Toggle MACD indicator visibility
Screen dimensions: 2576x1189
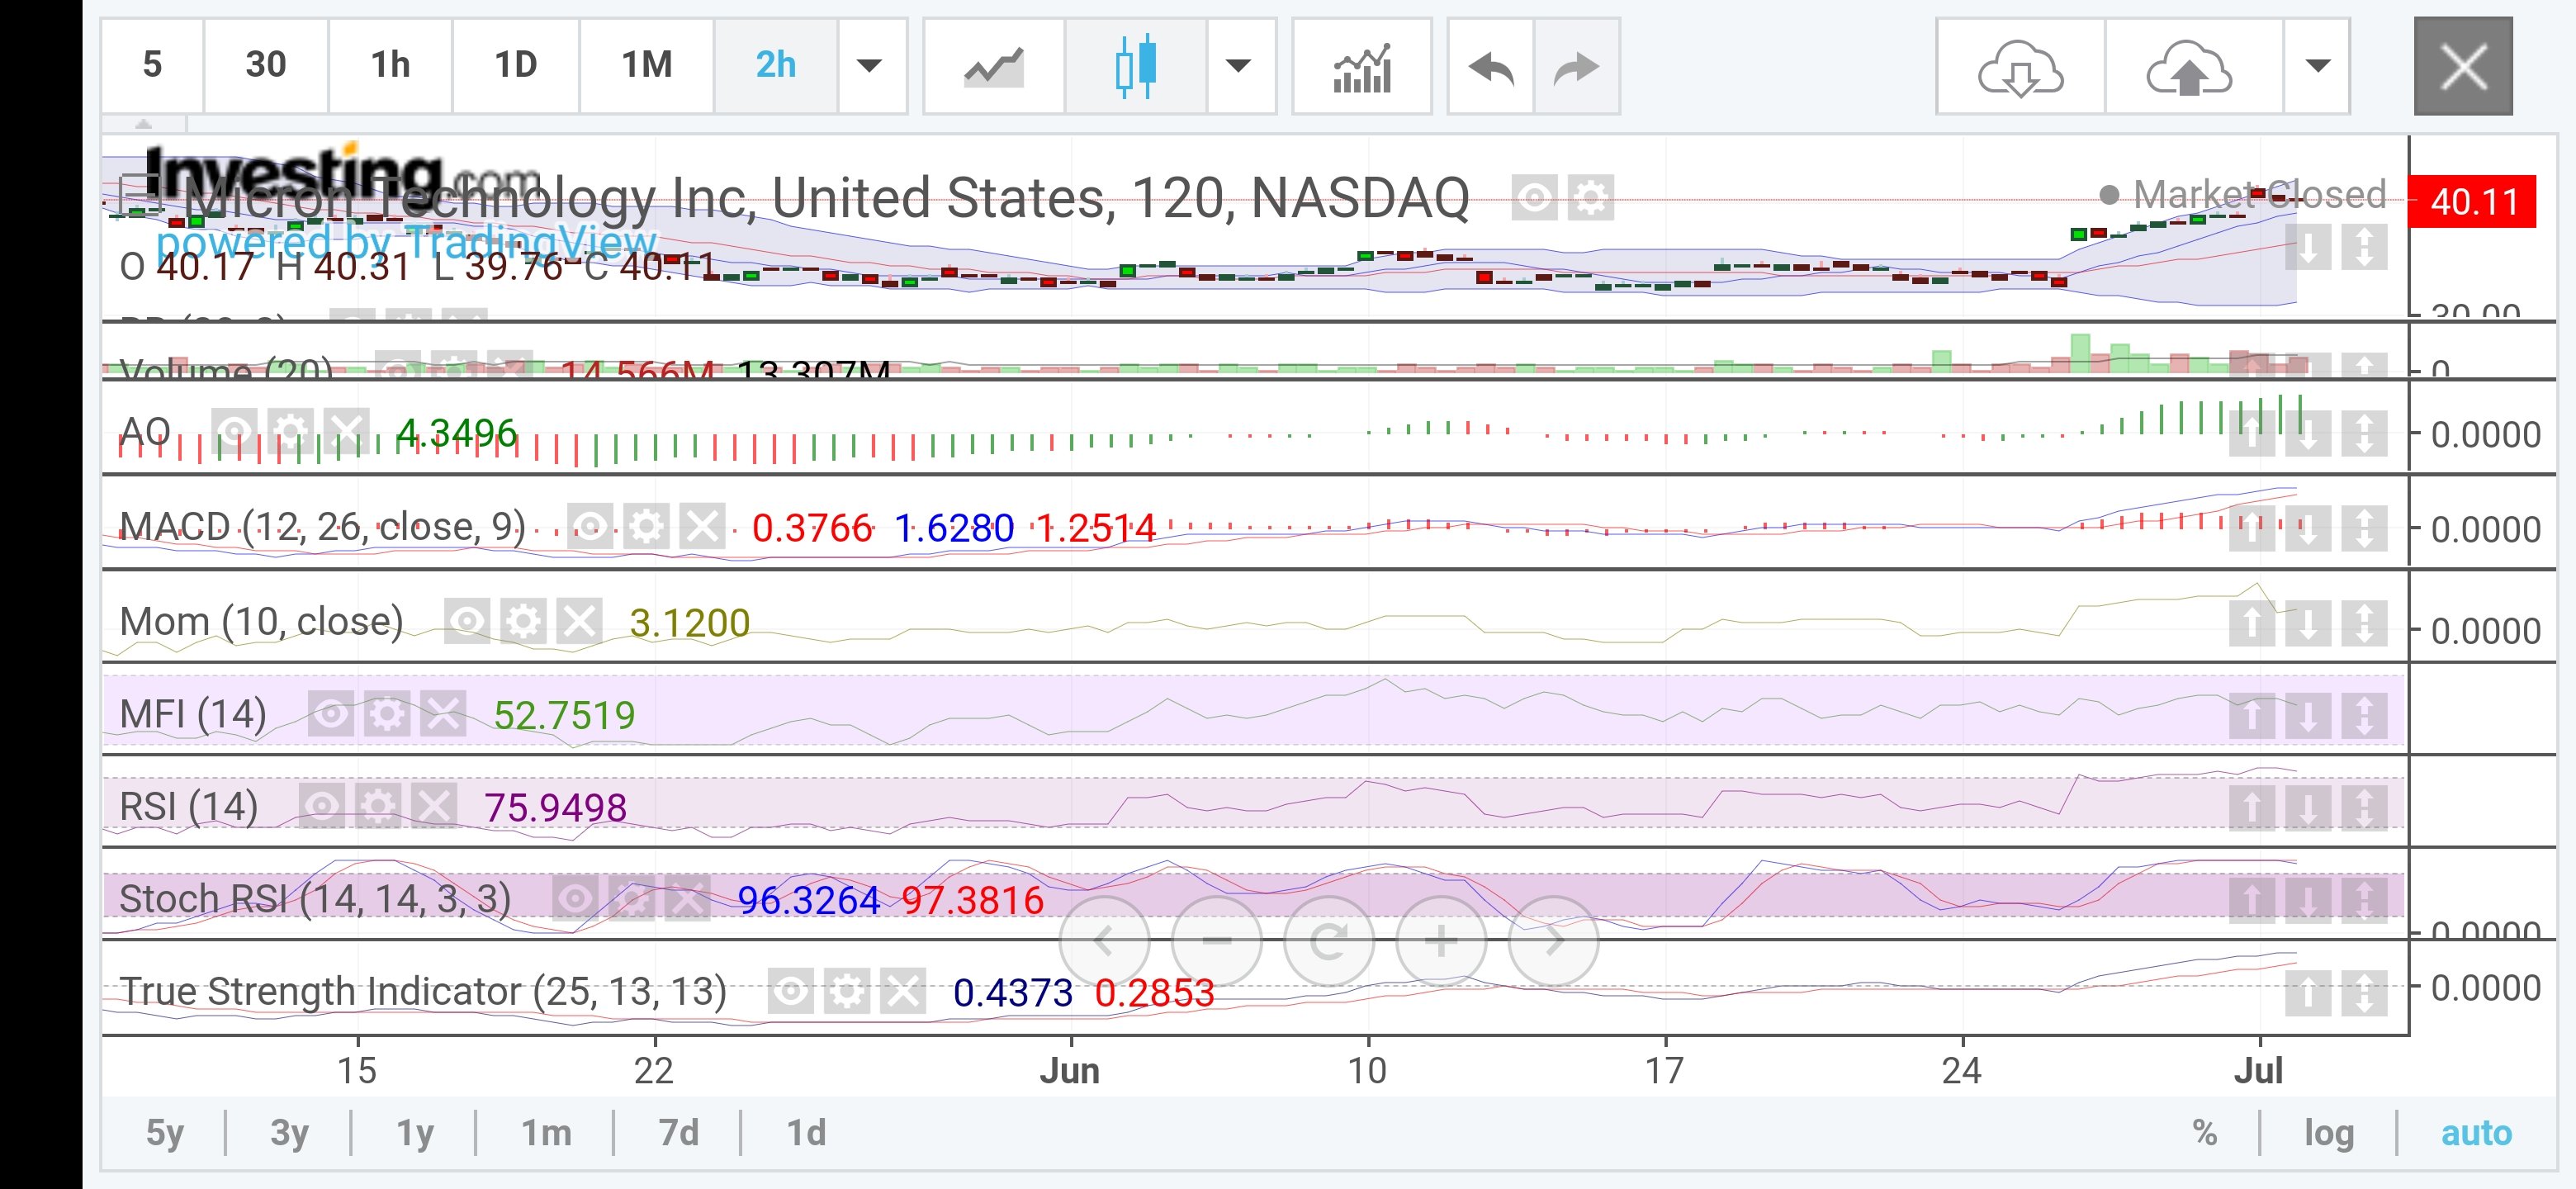(x=590, y=526)
